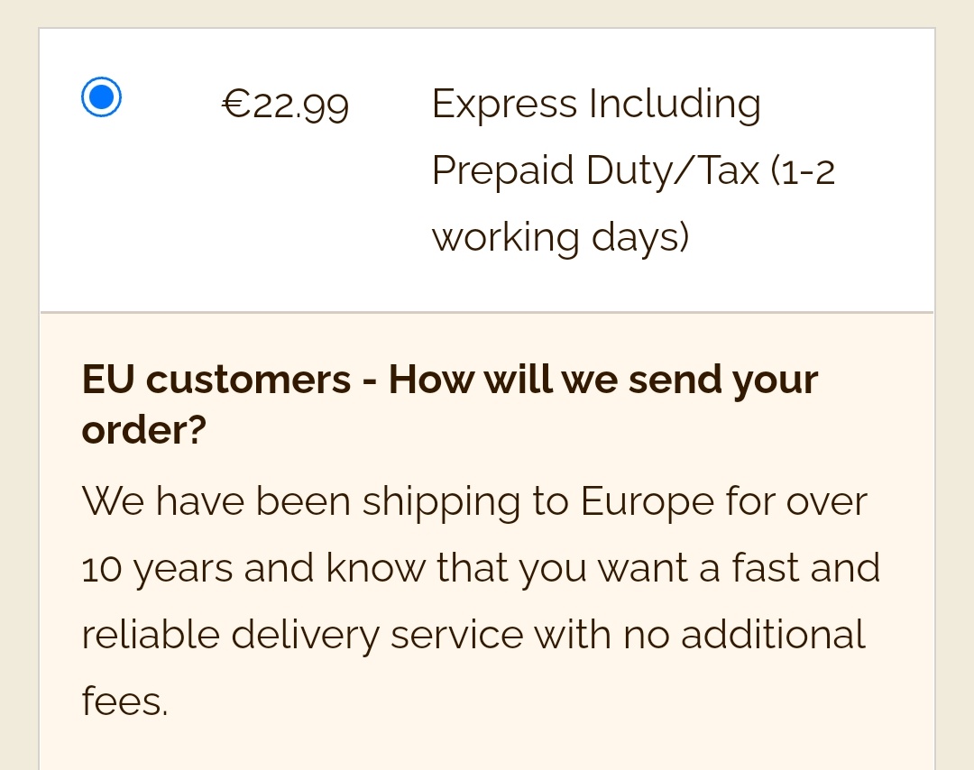Click the word 'fees.' ending the paragraph

click(124, 701)
